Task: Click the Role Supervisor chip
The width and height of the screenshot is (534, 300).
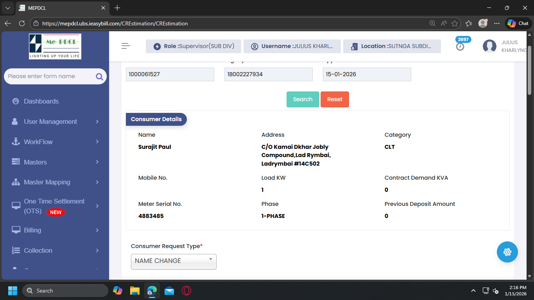Action: [x=194, y=46]
